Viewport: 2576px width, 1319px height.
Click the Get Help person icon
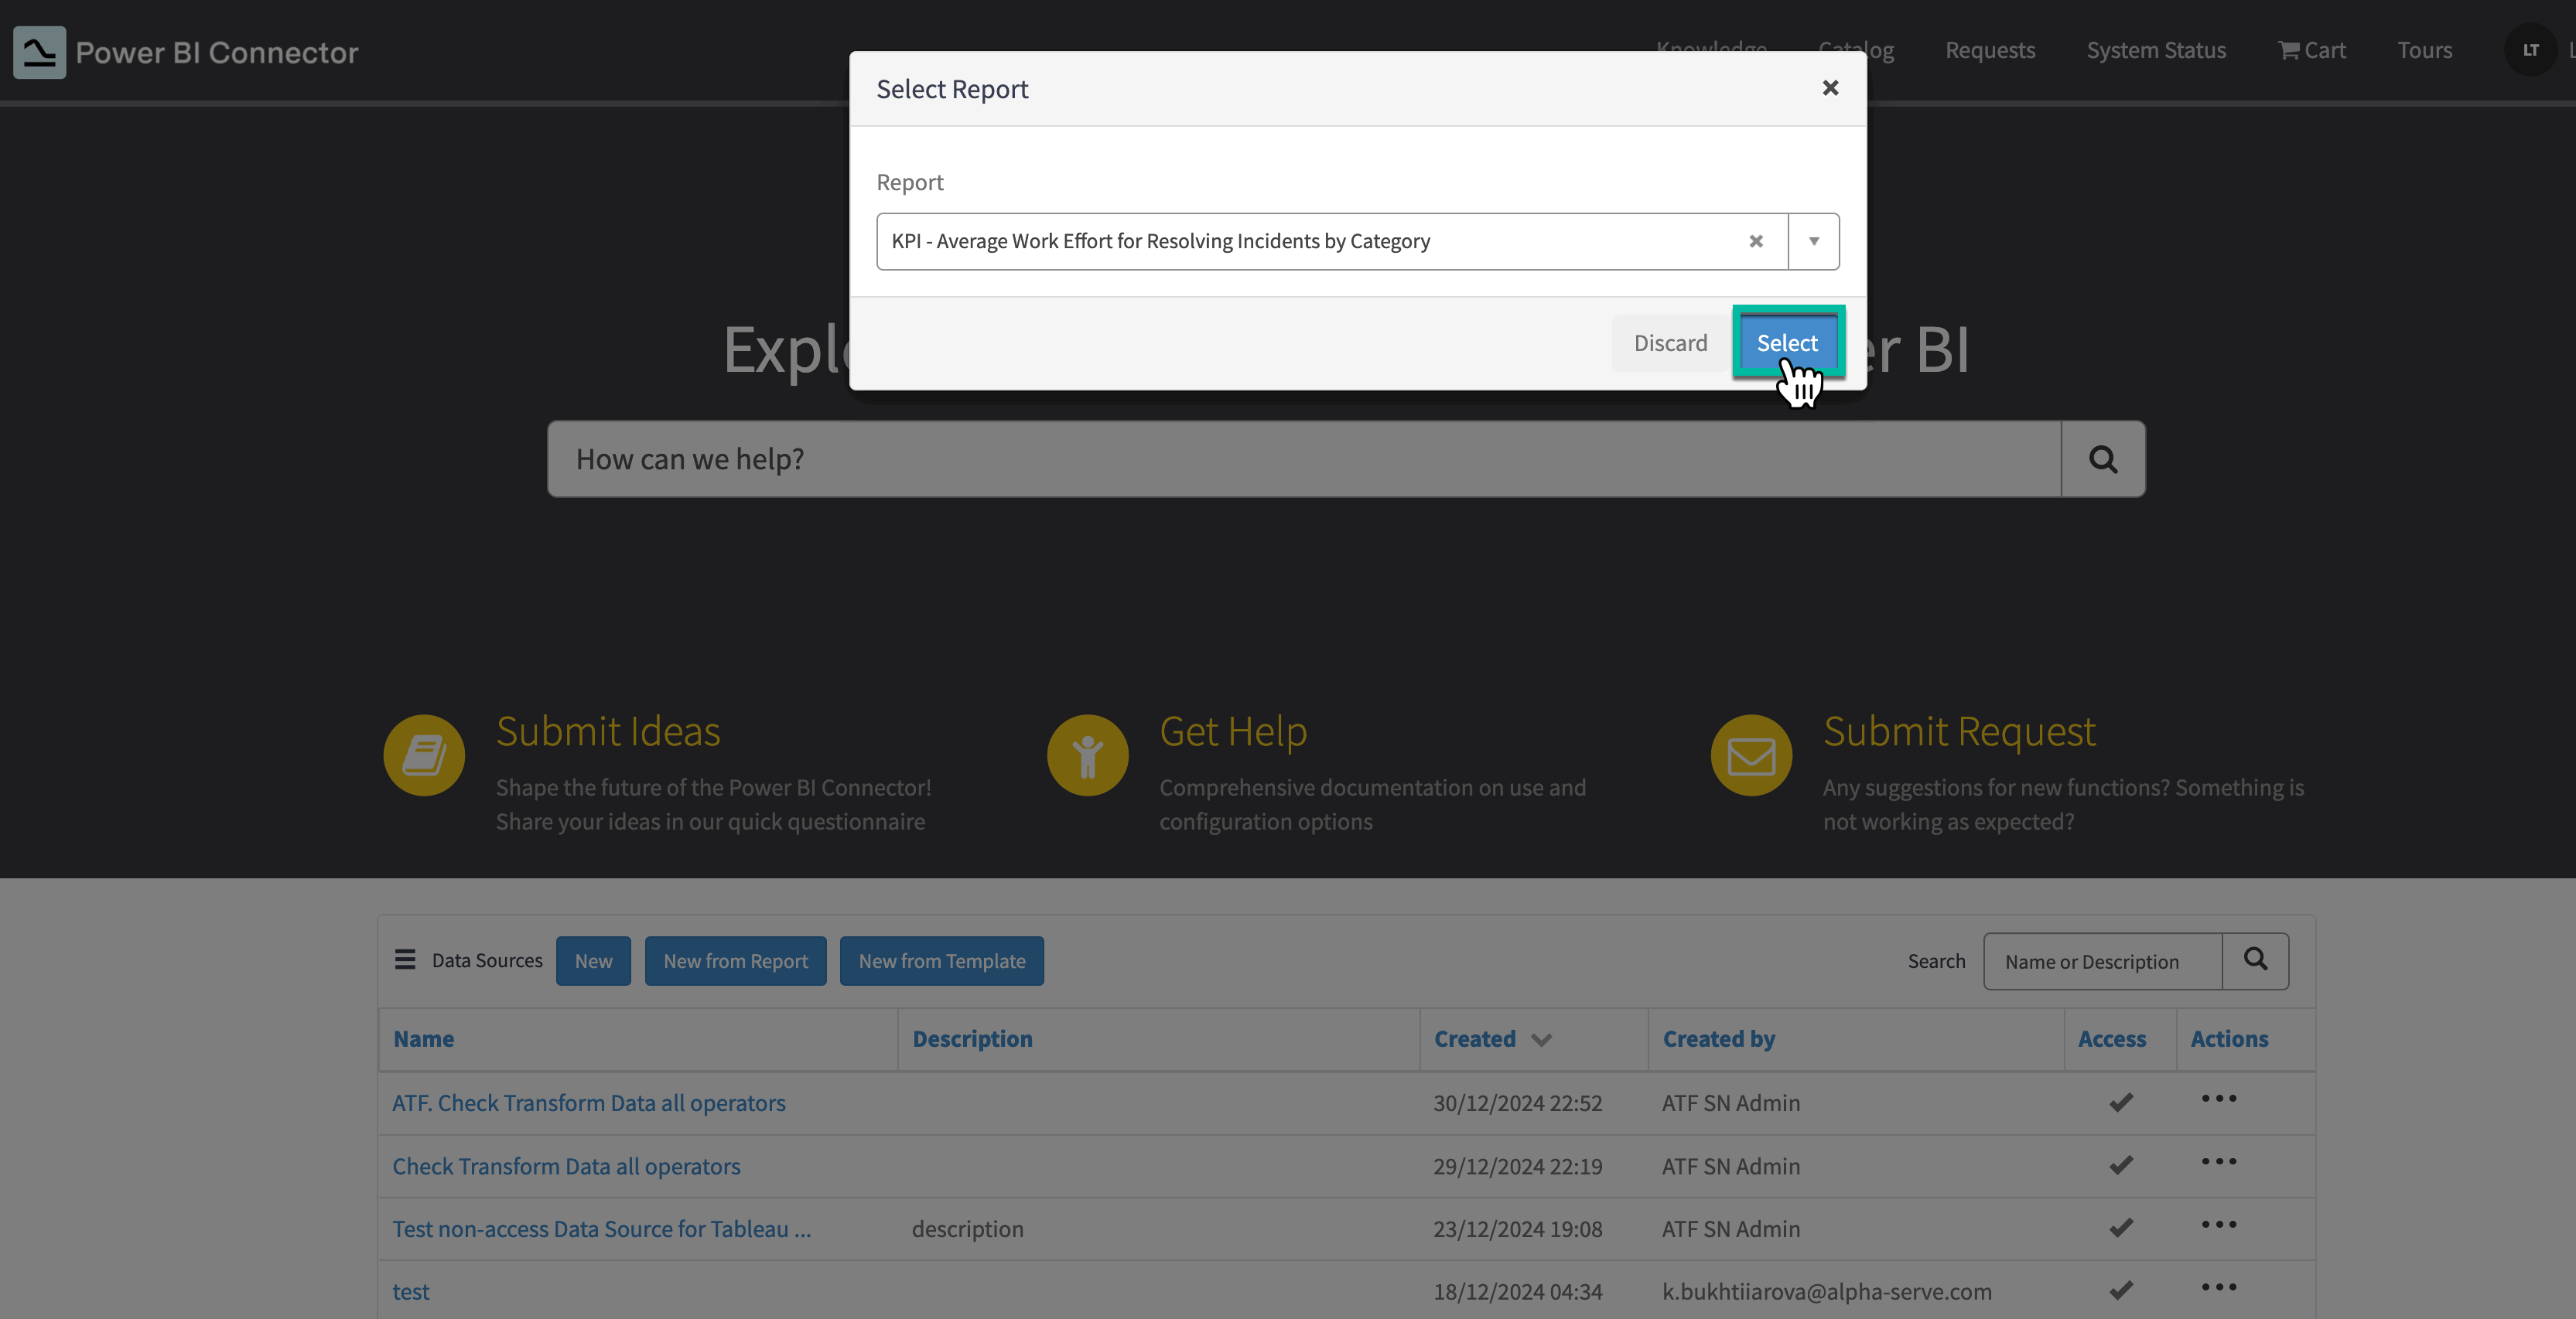point(1087,755)
